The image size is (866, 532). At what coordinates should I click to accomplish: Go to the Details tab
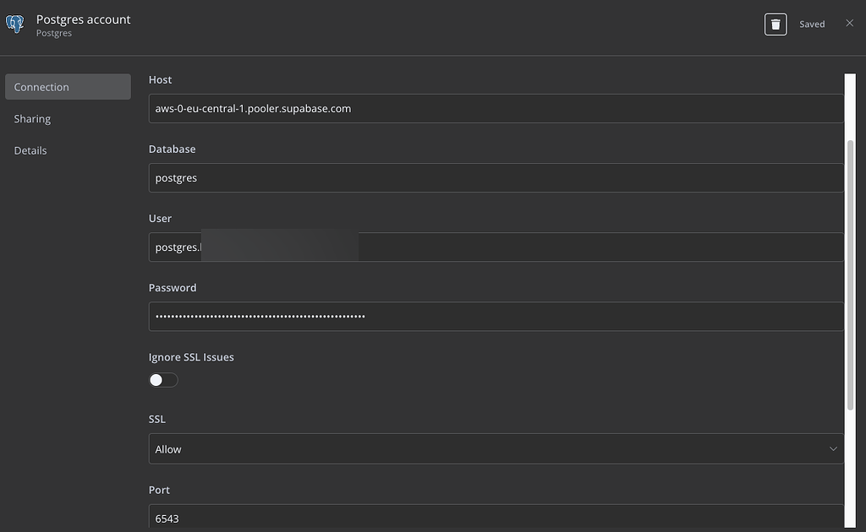coord(30,150)
